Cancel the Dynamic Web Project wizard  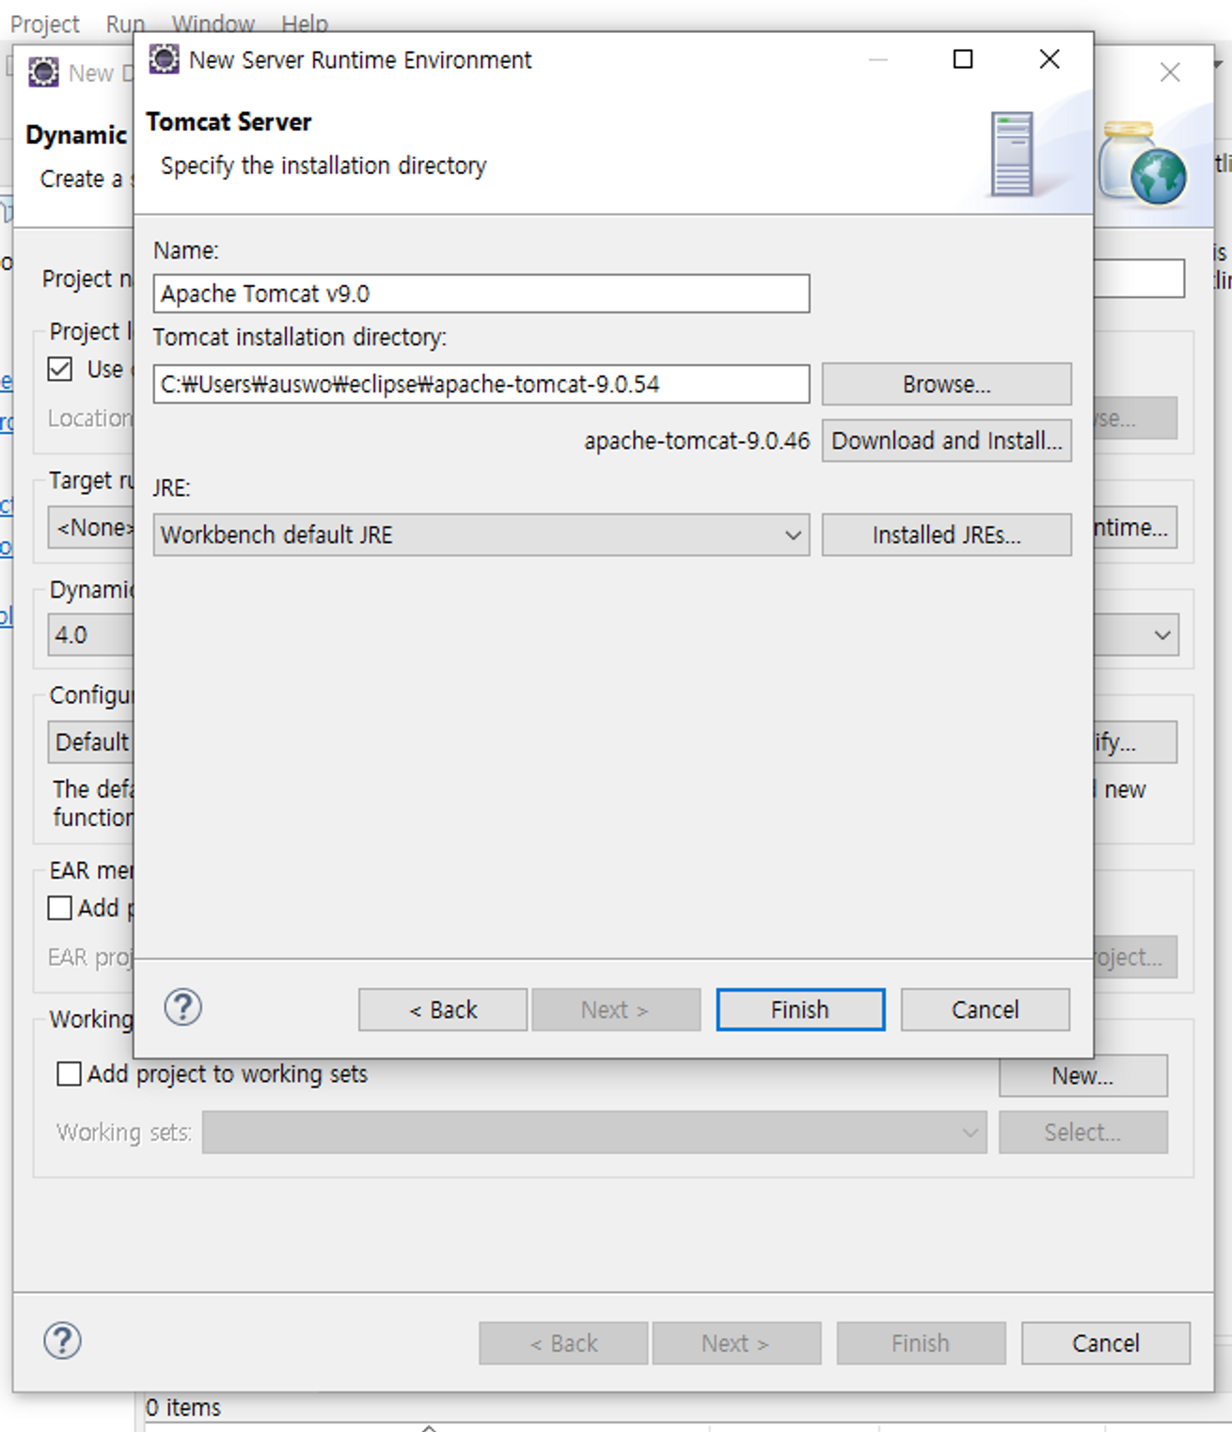1105,1343
